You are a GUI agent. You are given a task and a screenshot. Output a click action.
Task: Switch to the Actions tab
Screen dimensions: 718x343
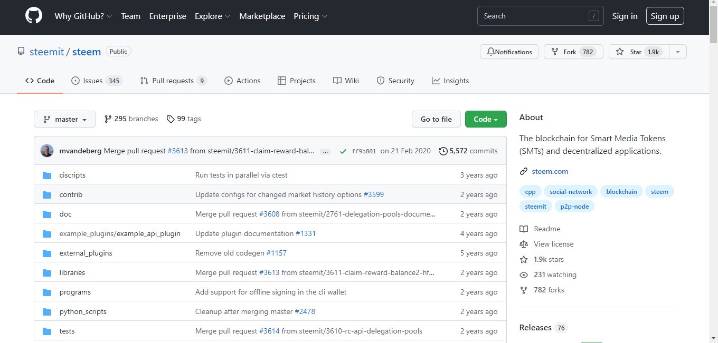(x=242, y=81)
